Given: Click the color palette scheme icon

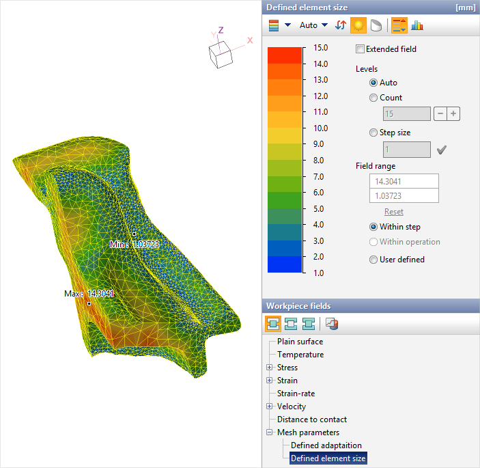Looking at the screenshot, I should (x=274, y=25).
